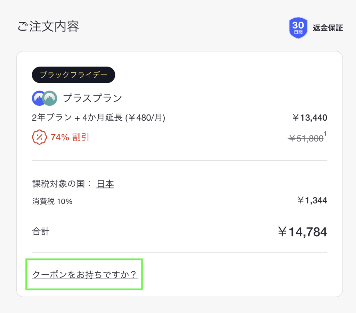Open the taxation country dropdown via 日本
Viewport: 356px width, 313px height.
pos(105,184)
